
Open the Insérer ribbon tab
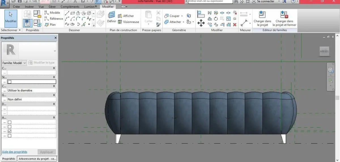(29, 7)
